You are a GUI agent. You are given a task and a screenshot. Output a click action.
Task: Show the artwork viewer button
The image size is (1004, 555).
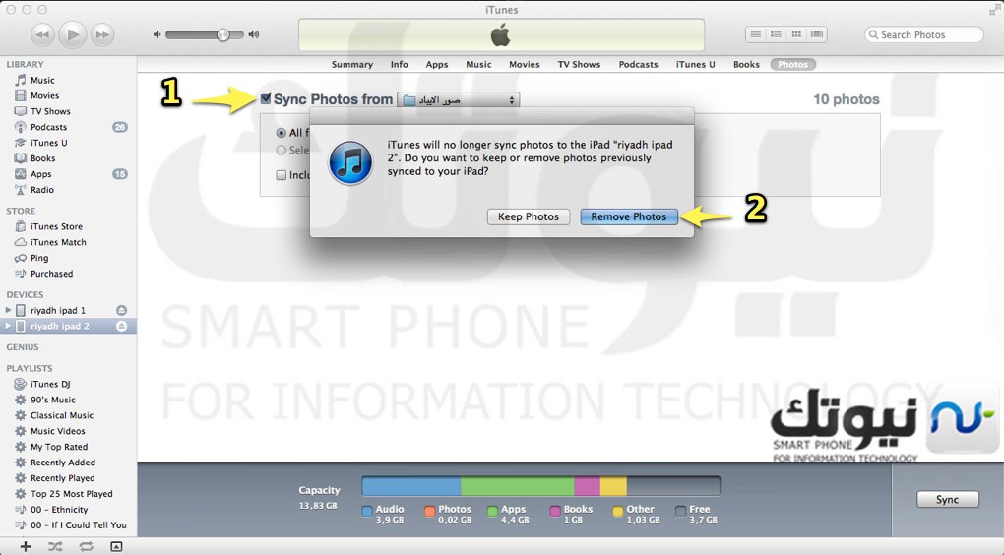pyautogui.click(x=116, y=547)
